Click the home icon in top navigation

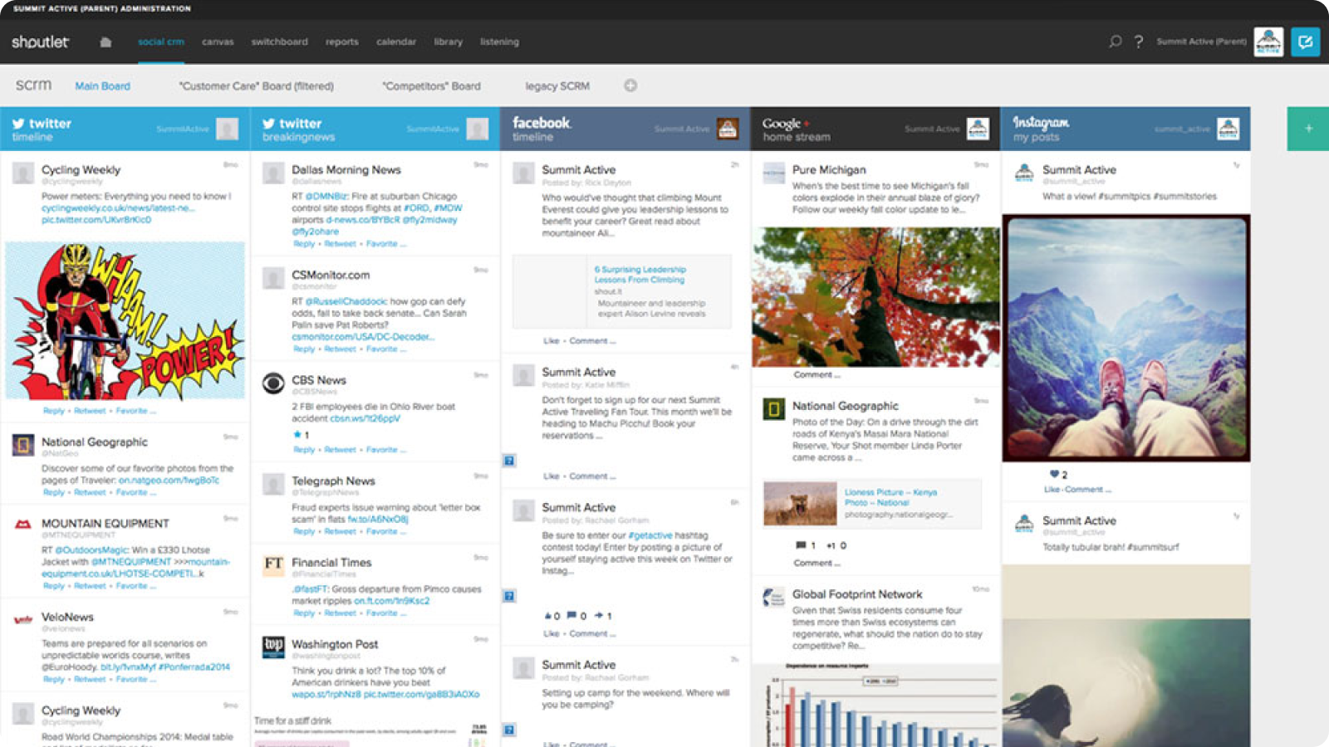pos(105,42)
